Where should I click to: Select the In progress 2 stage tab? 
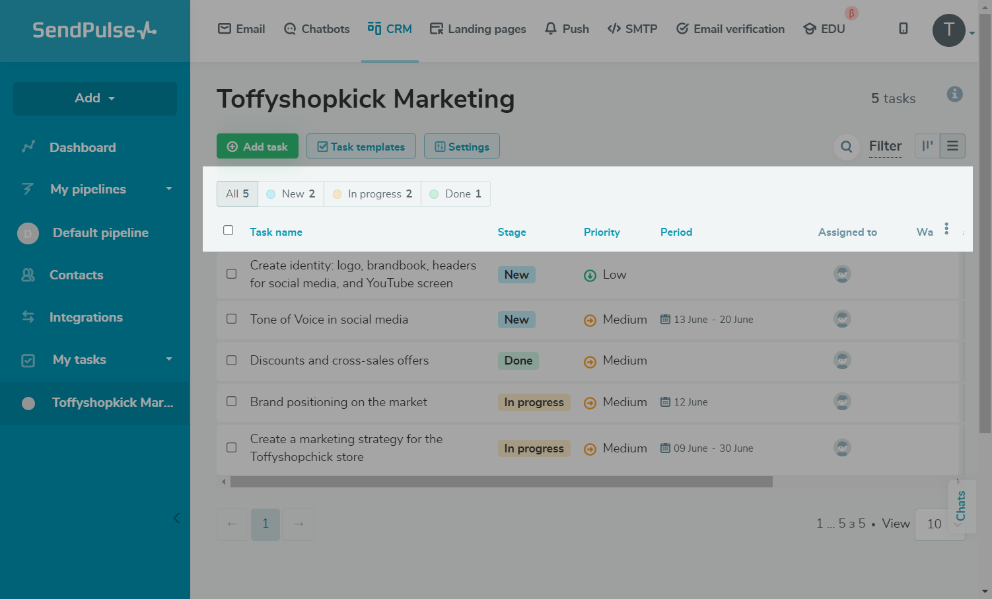(372, 194)
